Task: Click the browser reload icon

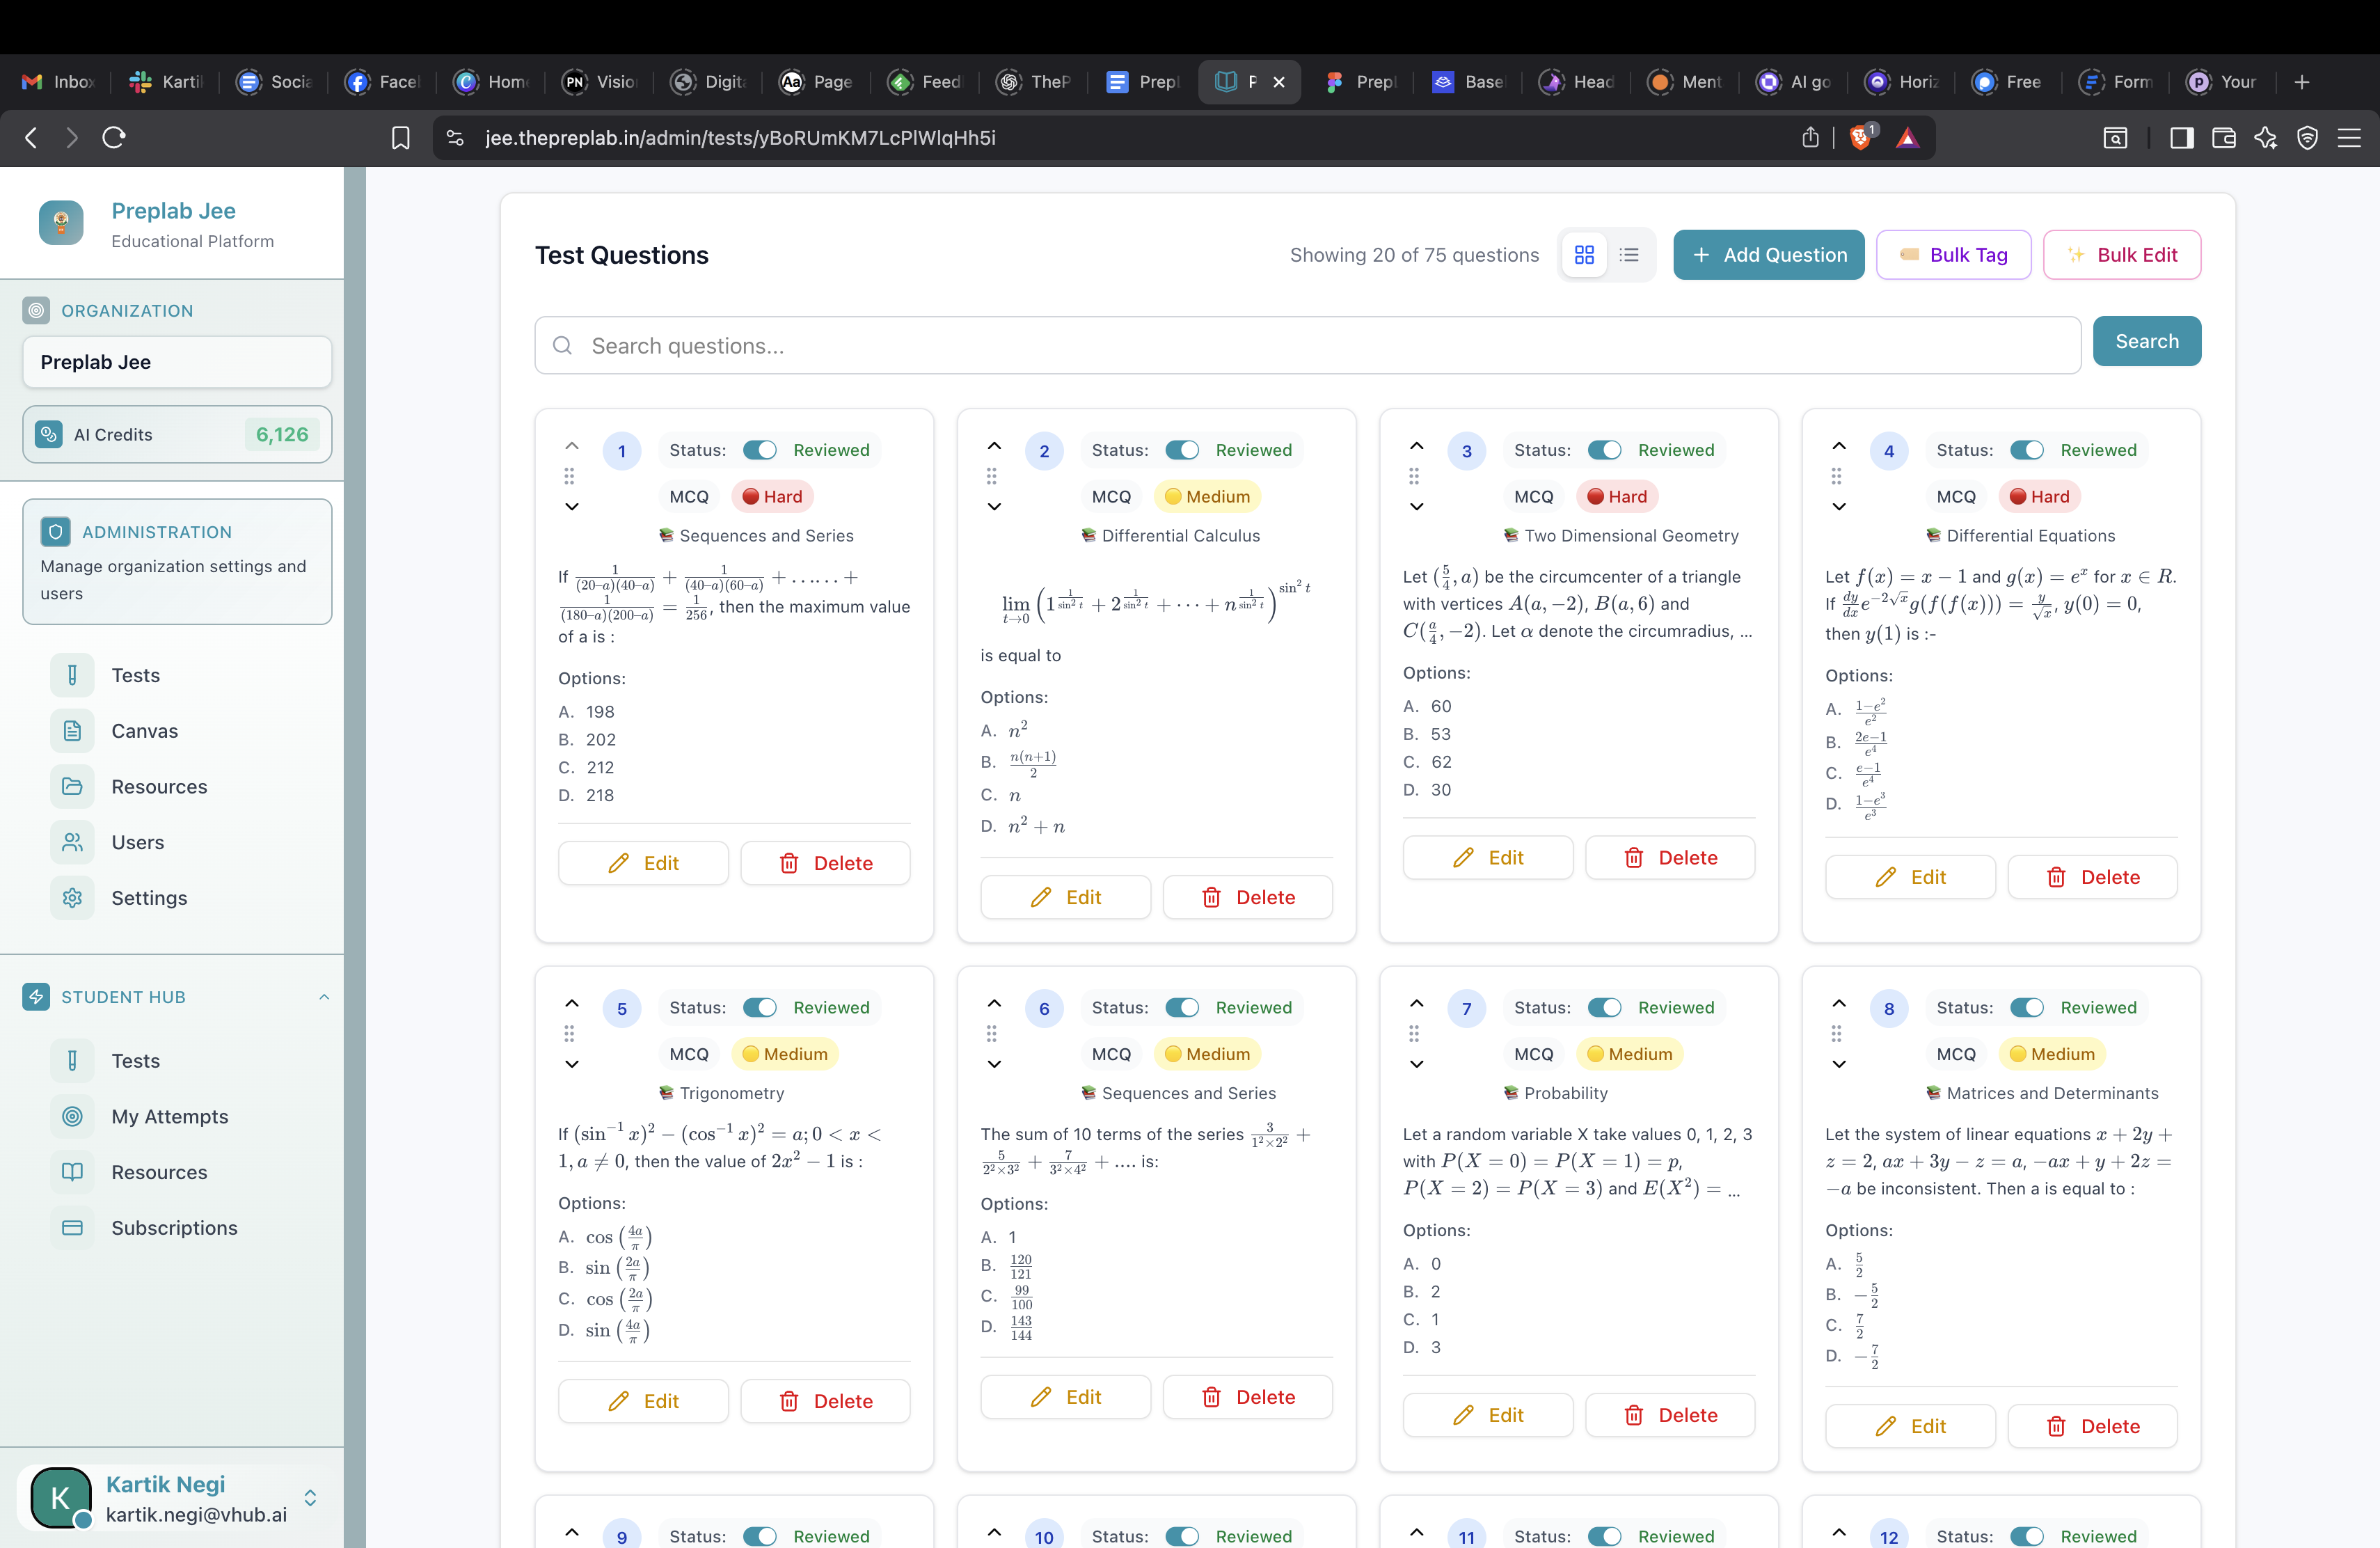Action: click(114, 138)
